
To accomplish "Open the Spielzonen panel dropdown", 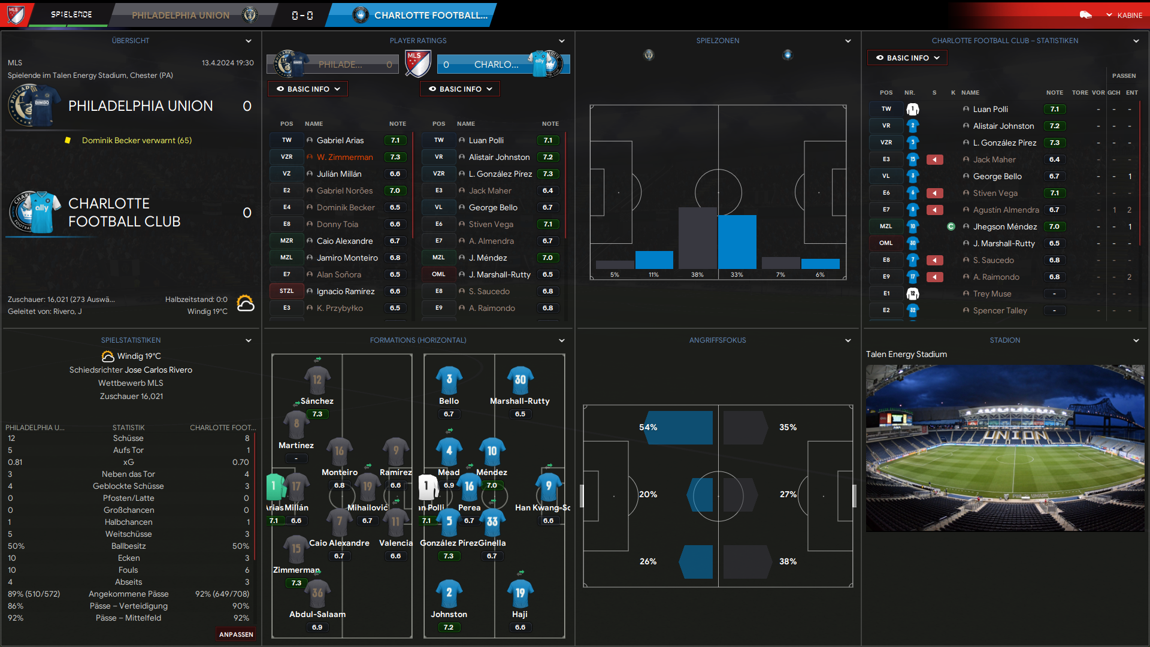I will click(x=848, y=41).
